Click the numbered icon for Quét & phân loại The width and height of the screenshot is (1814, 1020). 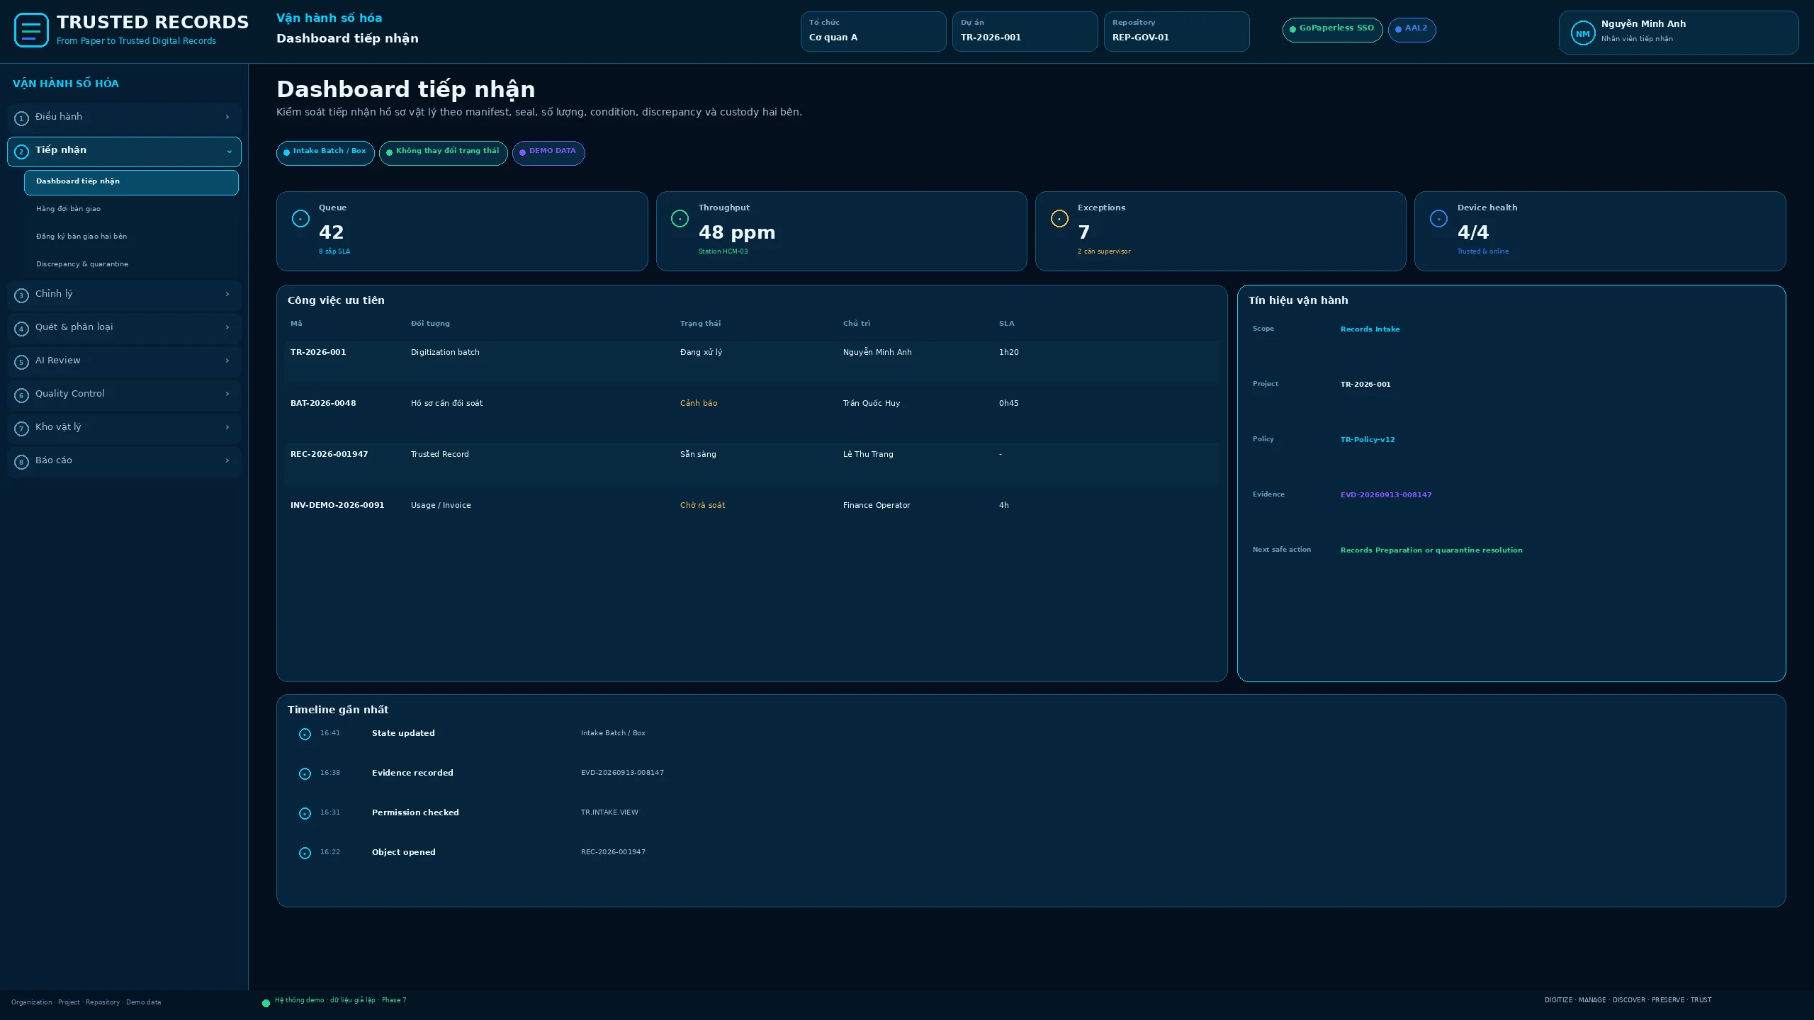point(21,329)
